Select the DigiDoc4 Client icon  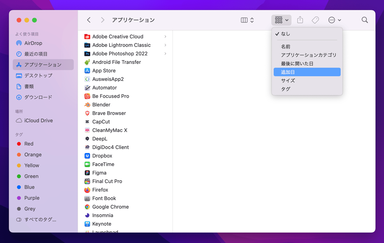click(x=87, y=147)
